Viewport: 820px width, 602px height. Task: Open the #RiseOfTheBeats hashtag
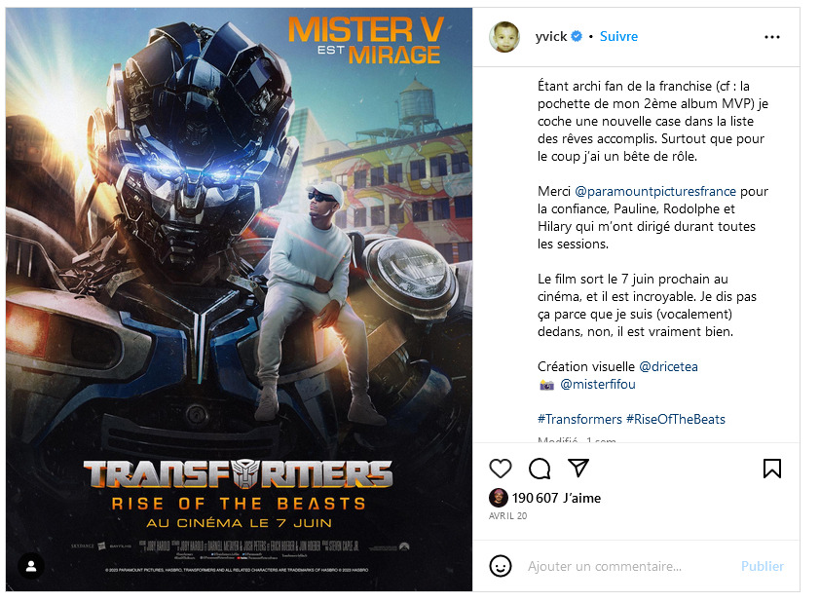point(676,420)
